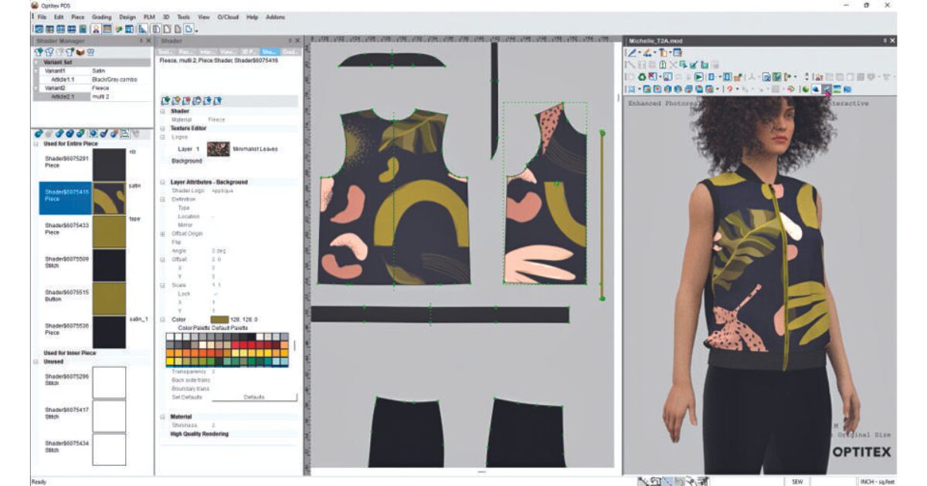Click the first green-dot shader icon in the Shader panel
The width and height of the screenshot is (927, 486).
click(166, 99)
